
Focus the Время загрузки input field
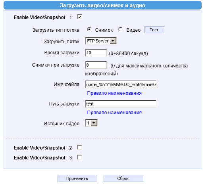96,53
